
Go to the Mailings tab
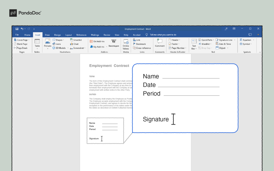click(x=95, y=35)
